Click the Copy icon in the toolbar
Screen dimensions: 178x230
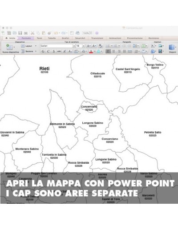[x=38, y=33]
